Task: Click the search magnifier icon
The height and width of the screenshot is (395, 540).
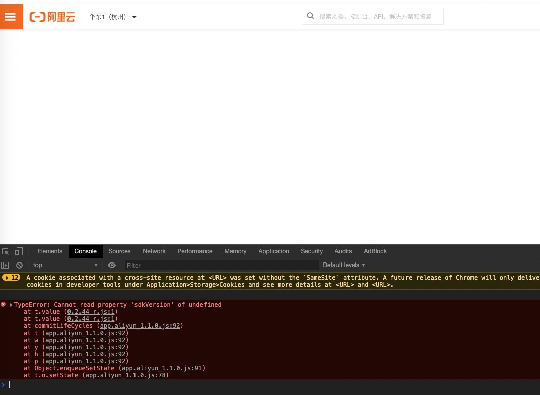Action: pyautogui.click(x=310, y=16)
